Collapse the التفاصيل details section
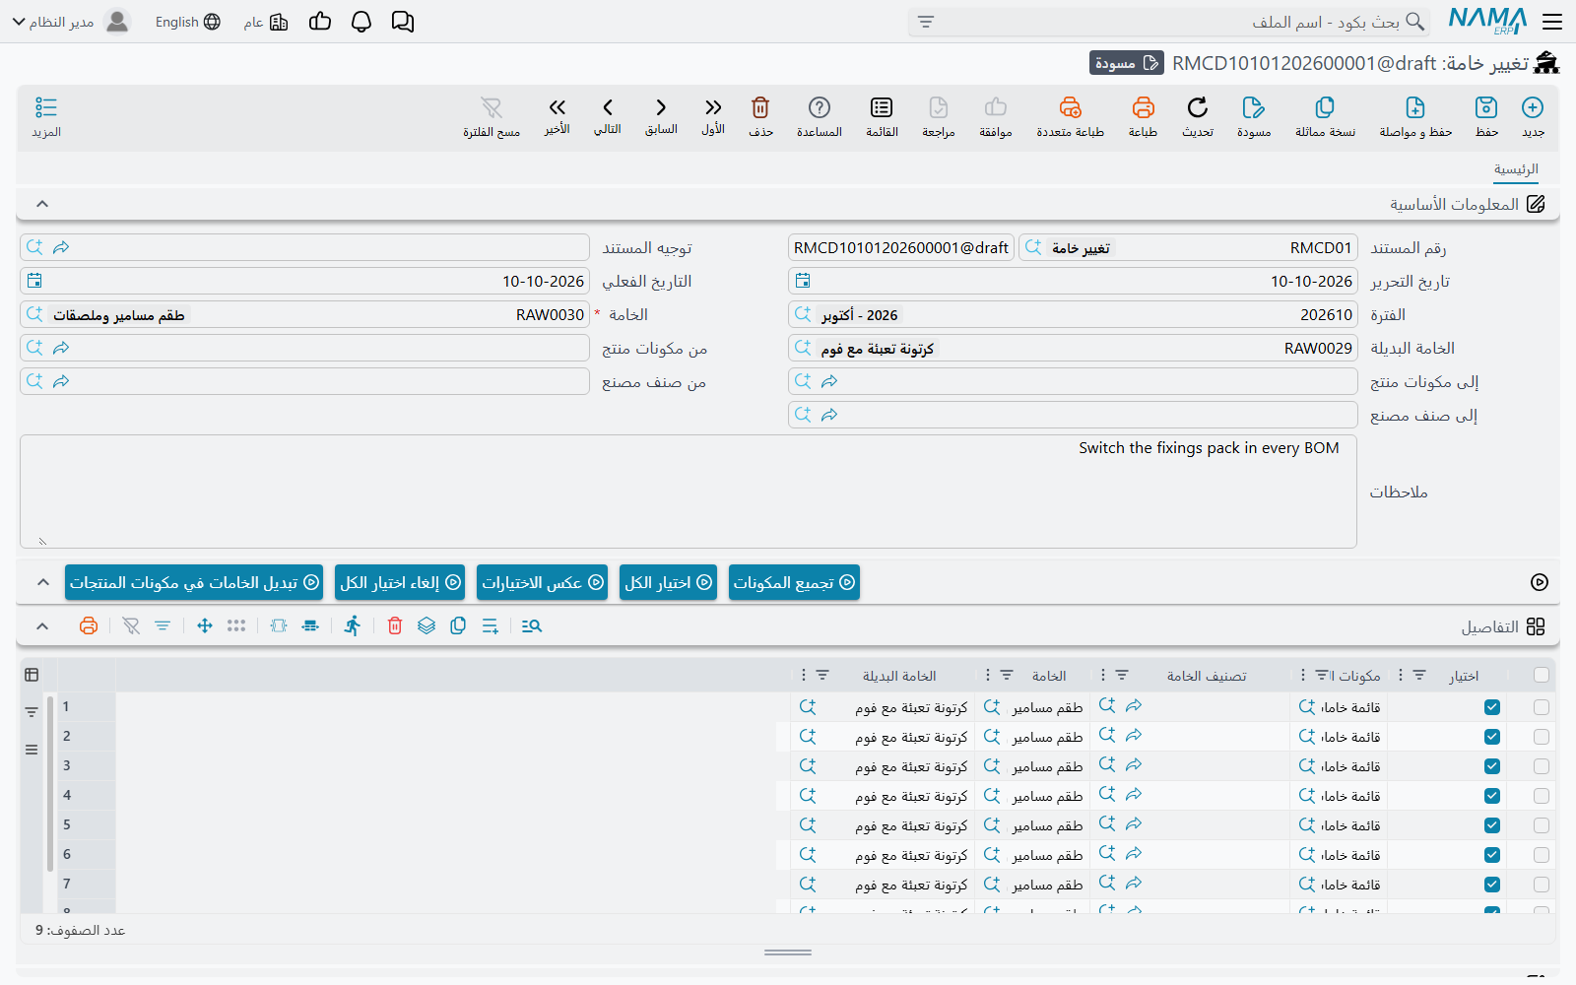This screenshot has height=985, width=1576. (x=42, y=626)
